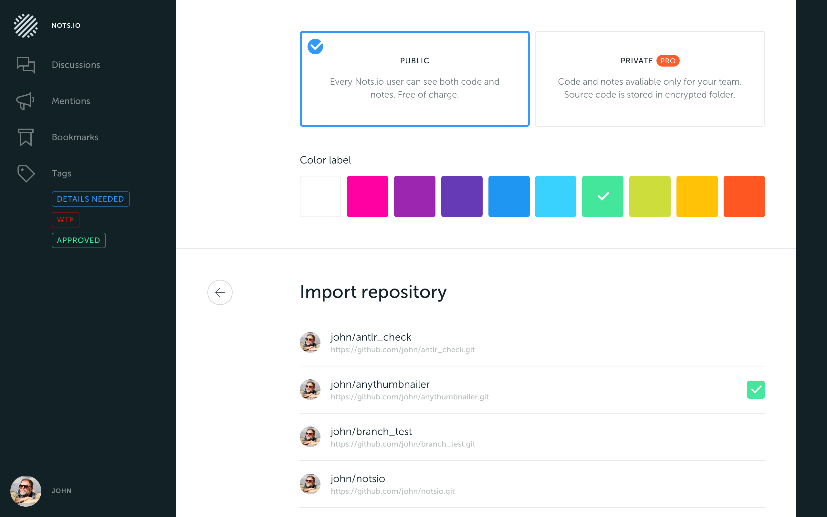The image size is (827, 517).
Task: Pick the orange-red color label swatch
Action: pyautogui.click(x=744, y=196)
